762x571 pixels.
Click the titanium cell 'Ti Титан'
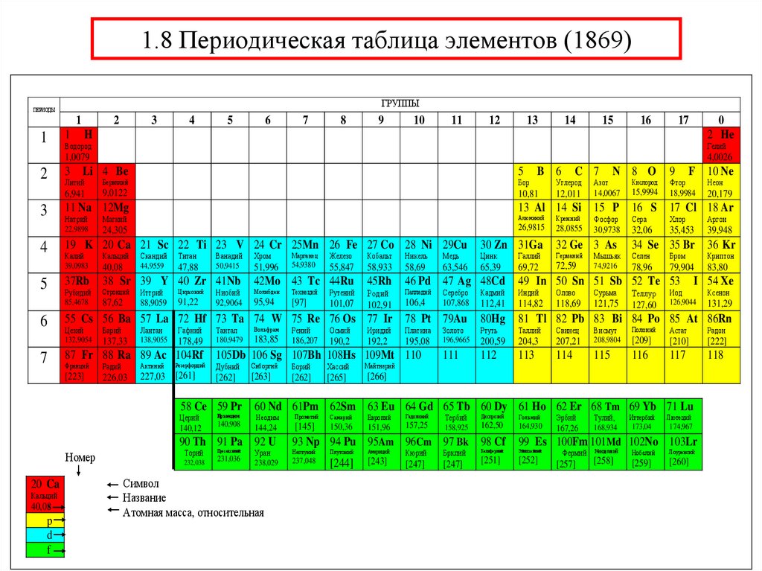tap(192, 255)
